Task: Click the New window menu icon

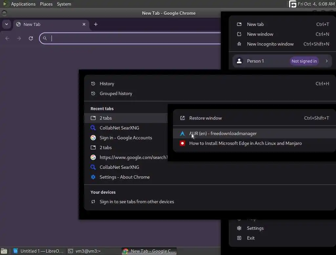Action: click(x=239, y=34)
